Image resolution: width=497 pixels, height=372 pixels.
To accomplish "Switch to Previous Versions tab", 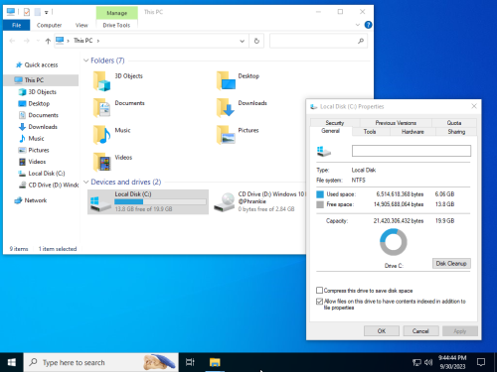I will tap(396, 123).
